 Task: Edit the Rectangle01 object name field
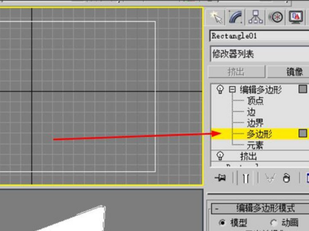coord(260,36)
